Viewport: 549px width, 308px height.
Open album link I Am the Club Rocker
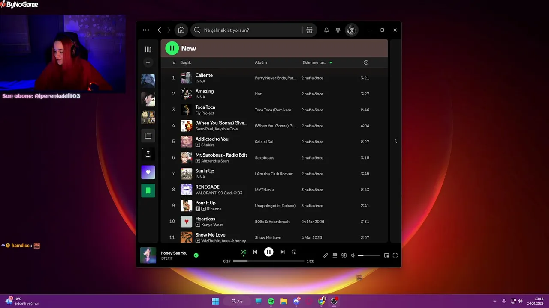pyautogui.click(x=274, y=174)
